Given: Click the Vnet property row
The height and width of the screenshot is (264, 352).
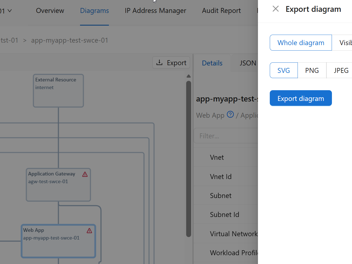Looking at the screenshot, I should (226, 157).
